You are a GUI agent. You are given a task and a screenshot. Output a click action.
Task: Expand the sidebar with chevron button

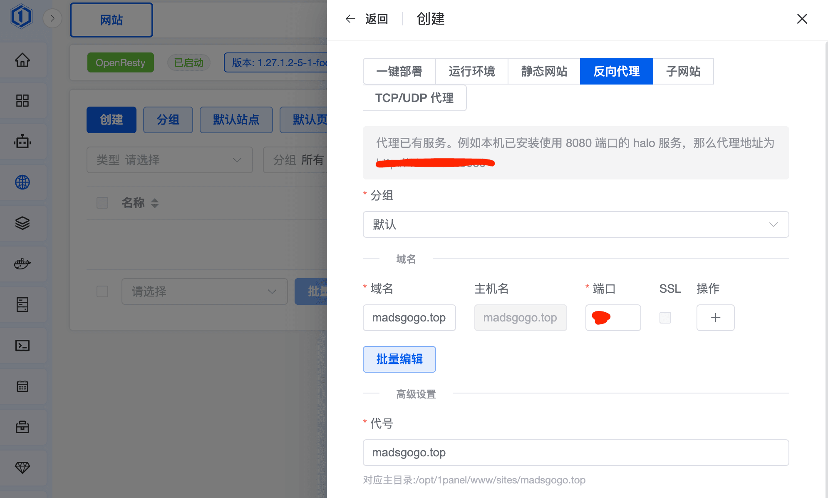click(52, 18)
